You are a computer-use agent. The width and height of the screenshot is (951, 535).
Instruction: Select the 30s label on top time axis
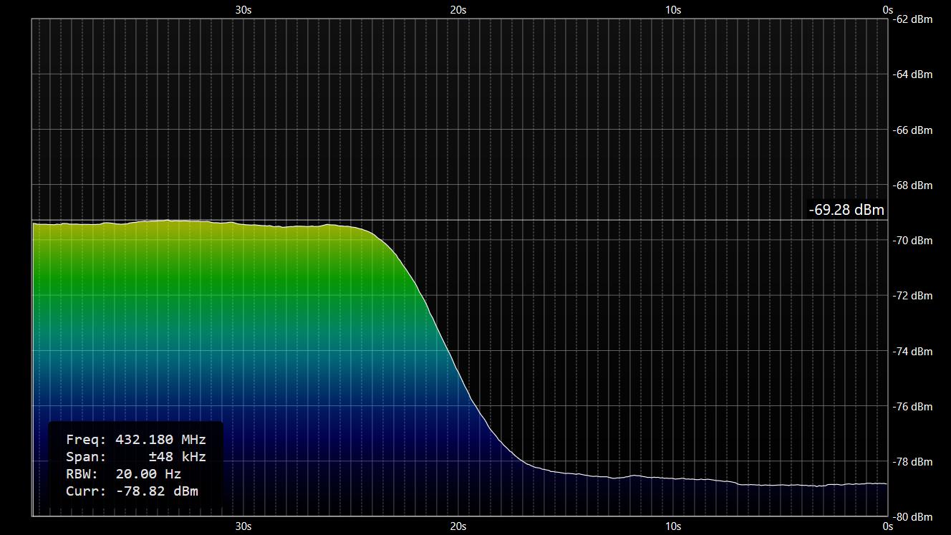[x=243, y=9]
